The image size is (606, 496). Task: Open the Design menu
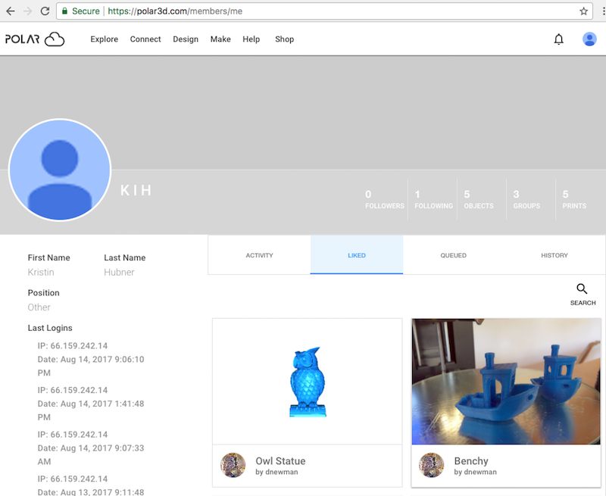coord(186,39)
